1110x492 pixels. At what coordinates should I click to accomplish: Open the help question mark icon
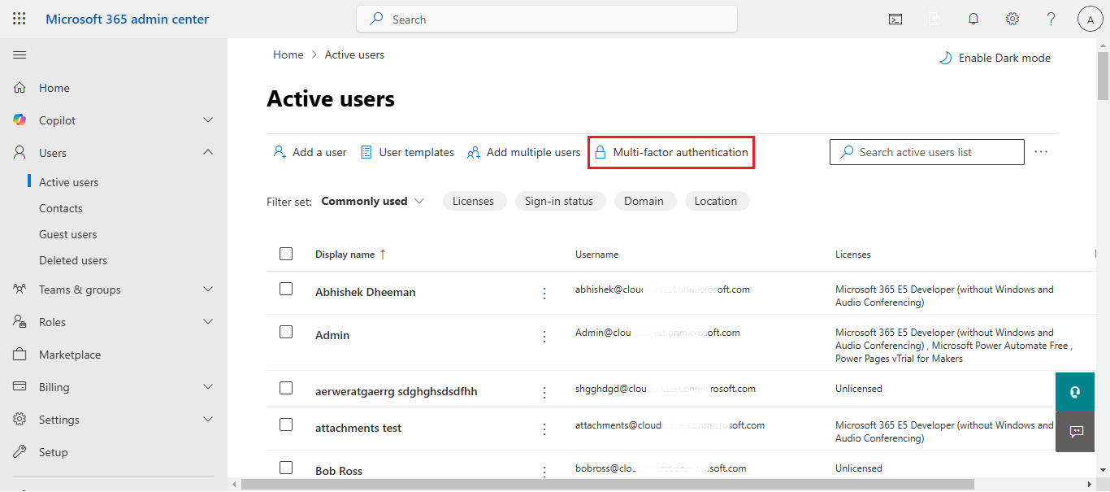pos(1051,20)
